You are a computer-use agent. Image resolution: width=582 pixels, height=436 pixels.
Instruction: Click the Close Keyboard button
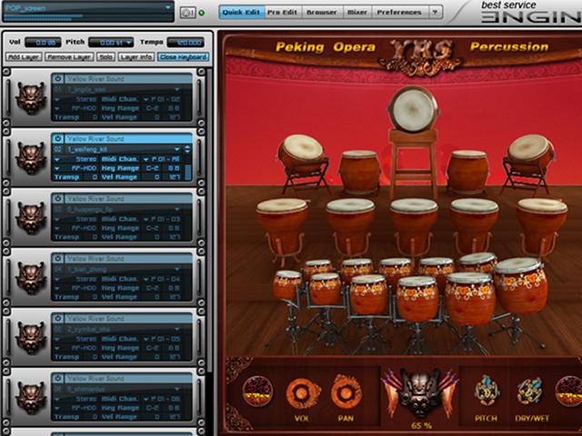pyautogui.click(x=182, y=56)
